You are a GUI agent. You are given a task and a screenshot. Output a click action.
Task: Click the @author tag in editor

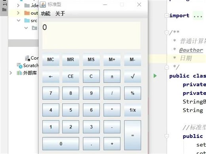point(191,50)
